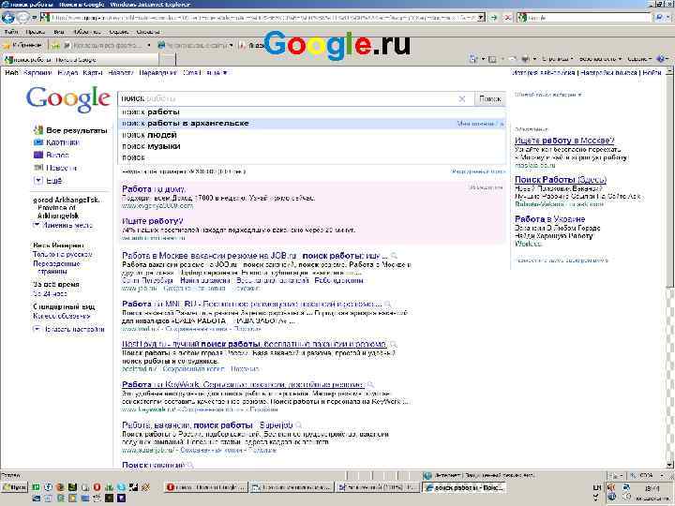This screenshot has width=675, height=506.
Task: Open Ищете работу? ad in pink box
Action: [x=153, y=221]
